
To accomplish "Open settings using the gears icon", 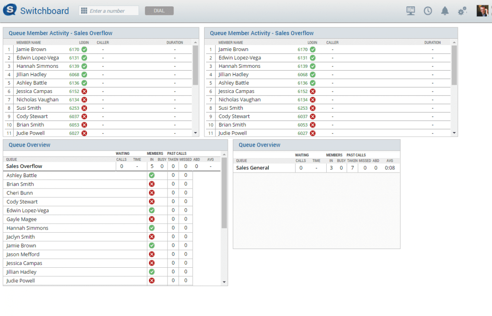I will click(462, 10).
